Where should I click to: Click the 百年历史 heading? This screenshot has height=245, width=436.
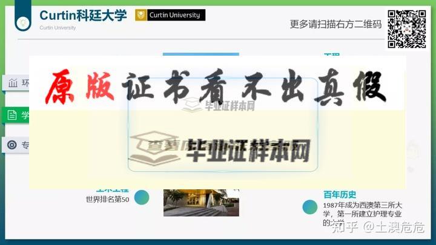pyautogui.click(x=340, y=194)
